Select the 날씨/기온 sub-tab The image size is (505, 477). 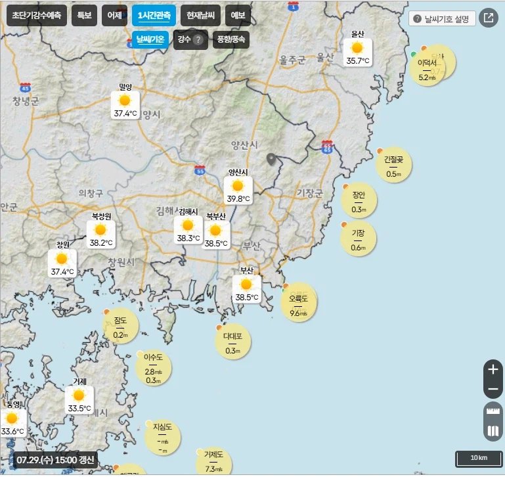(x=150, y=39)
